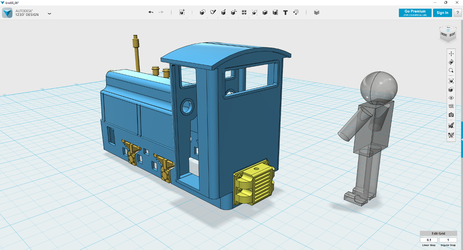
Task: Open the 123D Design application menu dropdown
Action: coord(50,14)
